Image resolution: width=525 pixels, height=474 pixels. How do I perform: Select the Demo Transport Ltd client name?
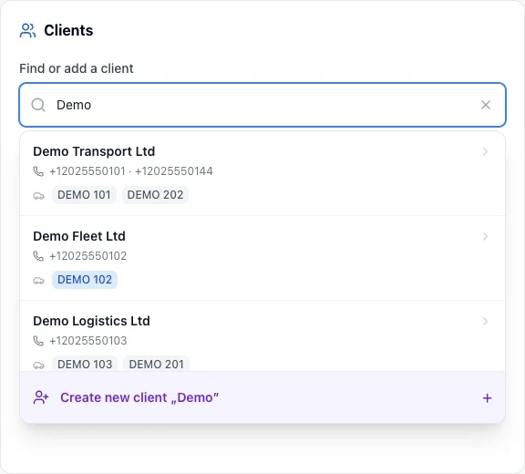[94, 151]
